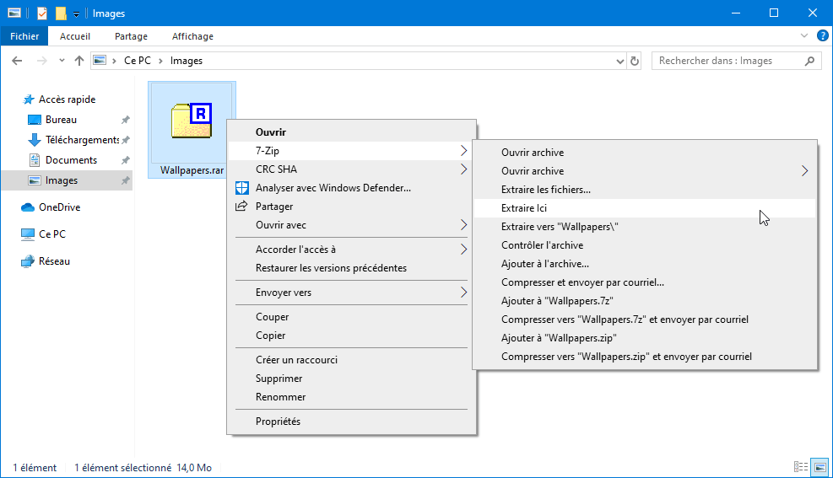The image size is (833, 478).
Task: Click the Ouvrir context menu entry
Action: coord(351,132)
